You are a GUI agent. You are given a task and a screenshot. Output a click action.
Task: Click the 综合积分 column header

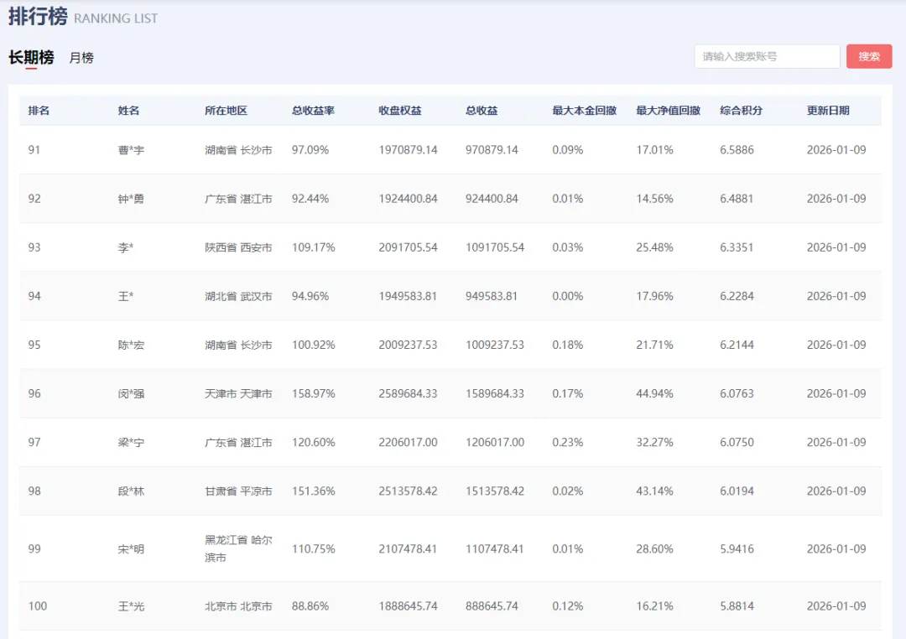click(x=742, y=111)
